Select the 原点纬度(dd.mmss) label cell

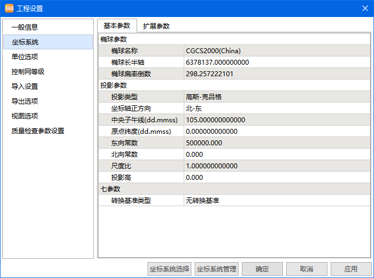click(141, 132)
